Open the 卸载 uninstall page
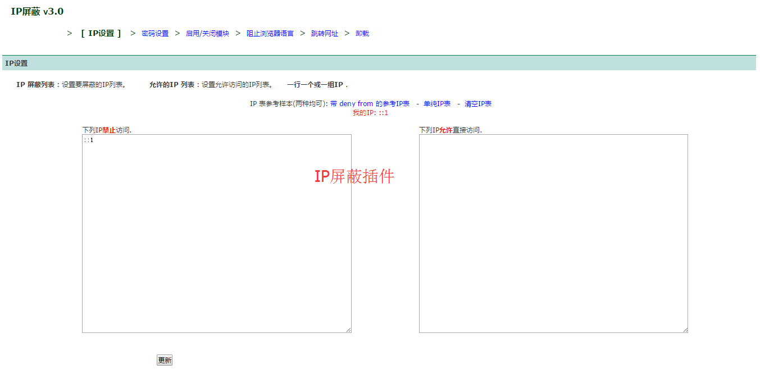 click(362, 33)
